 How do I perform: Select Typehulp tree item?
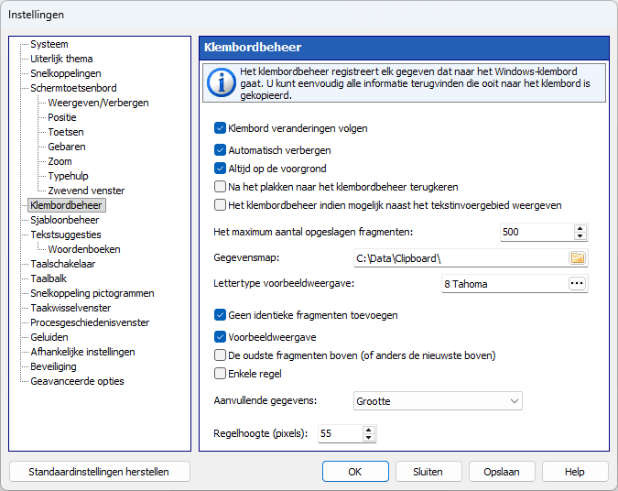tap(68, 176)
